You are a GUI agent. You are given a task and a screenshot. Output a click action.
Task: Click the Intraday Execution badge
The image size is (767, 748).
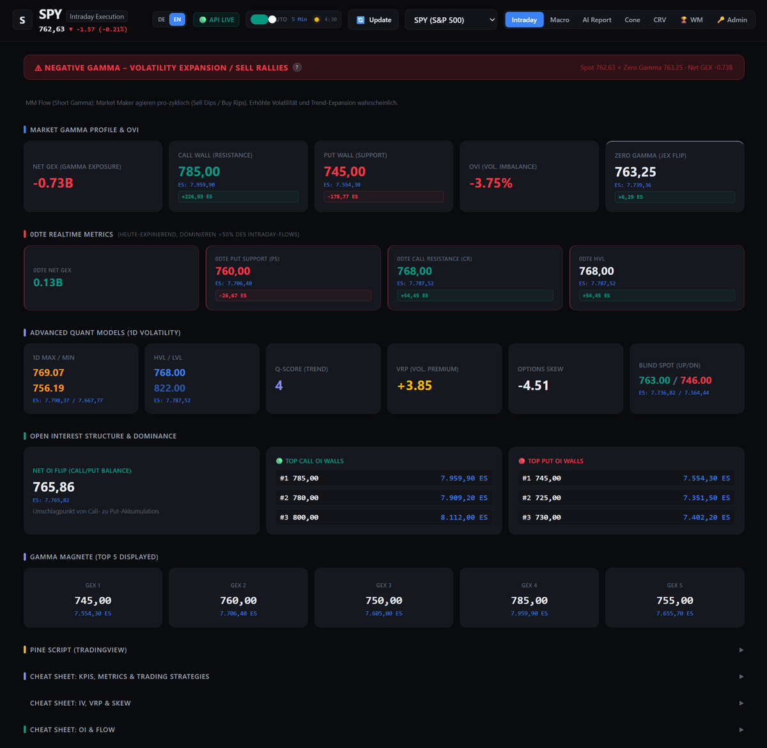(x=97, y=17)
